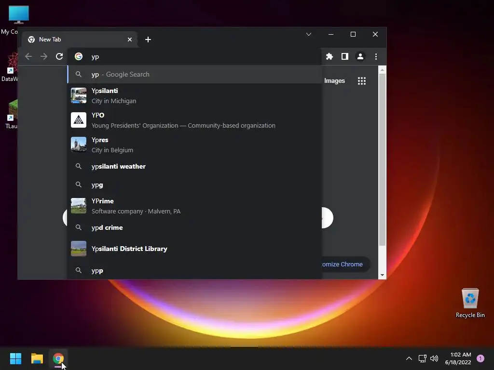
Task: Choose Ypres City in Belgium suggestion
Action: click(195, 145)
